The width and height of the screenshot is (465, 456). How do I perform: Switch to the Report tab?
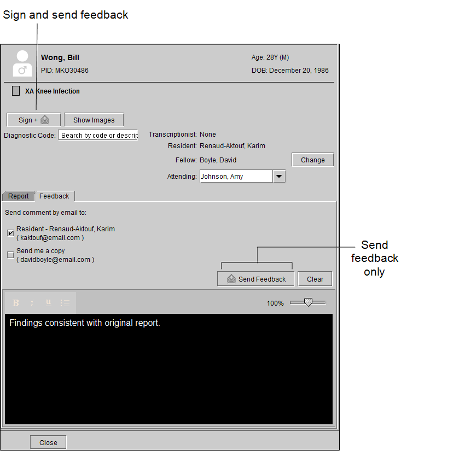click(19, 196)
